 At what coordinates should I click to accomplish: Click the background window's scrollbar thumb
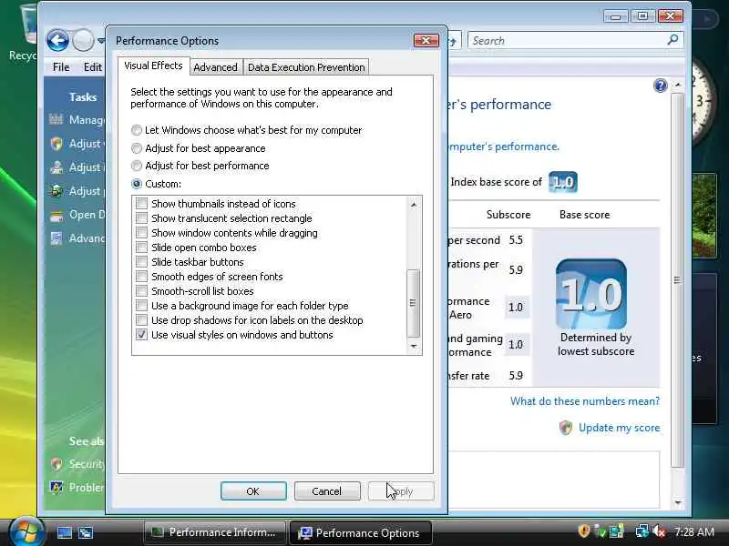pos(677,280)
